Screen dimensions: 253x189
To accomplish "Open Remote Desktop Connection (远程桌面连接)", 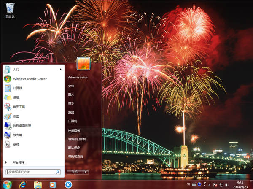I will 22,126.
